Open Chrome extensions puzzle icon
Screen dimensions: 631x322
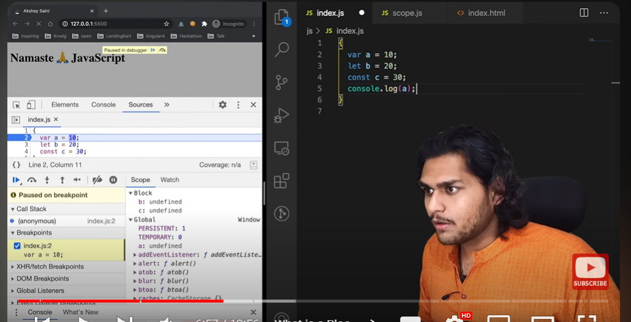pos(204,24)
